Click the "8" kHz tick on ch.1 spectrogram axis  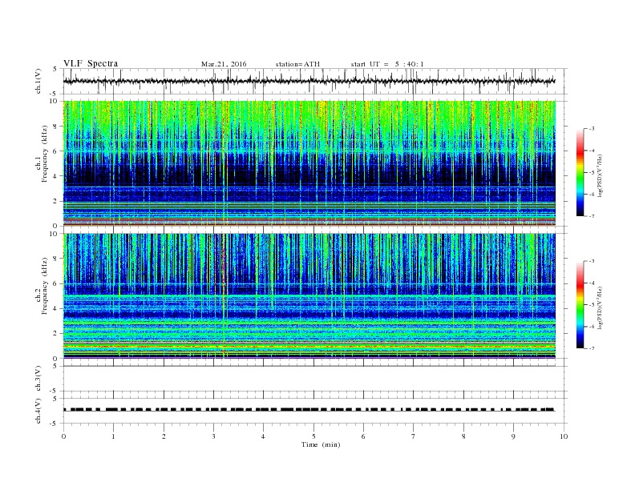(56, 127)
